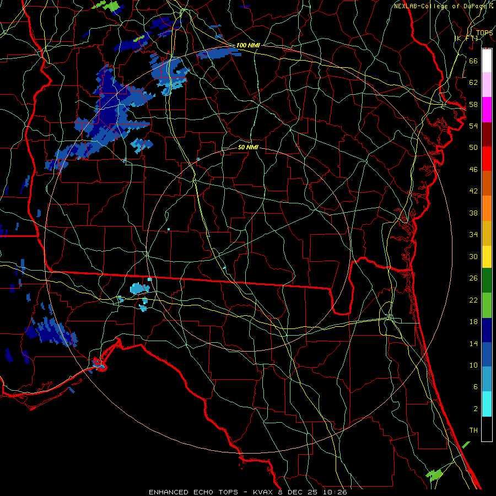Click the 'TH' legend label
496x496 pixels.
(473, 430)
